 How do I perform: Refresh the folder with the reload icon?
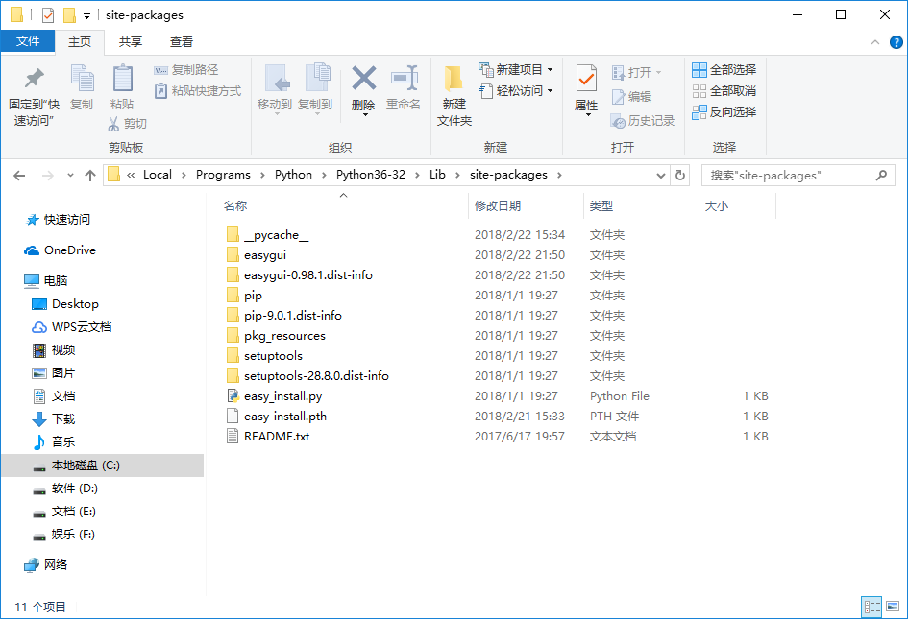pyautogui.click(x=680, y=176)
